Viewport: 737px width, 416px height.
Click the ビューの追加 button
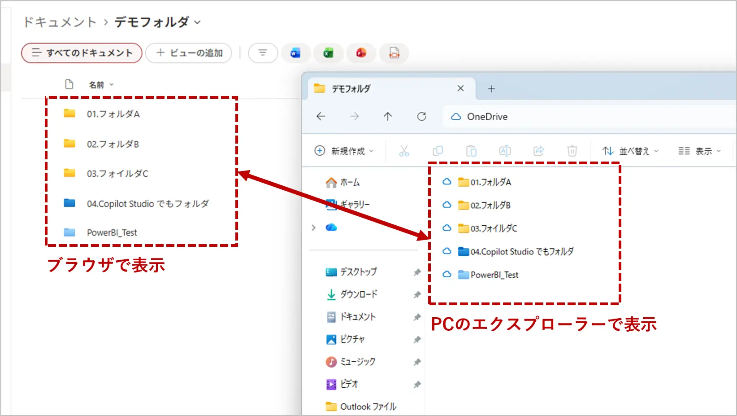[x=189, y=53]
